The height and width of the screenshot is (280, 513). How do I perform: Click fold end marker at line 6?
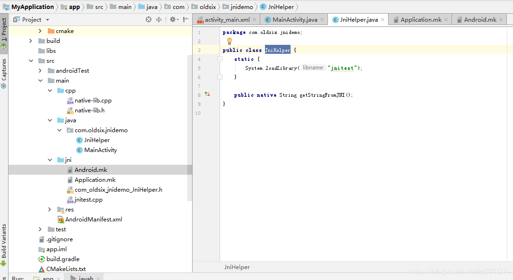(220, 77)
